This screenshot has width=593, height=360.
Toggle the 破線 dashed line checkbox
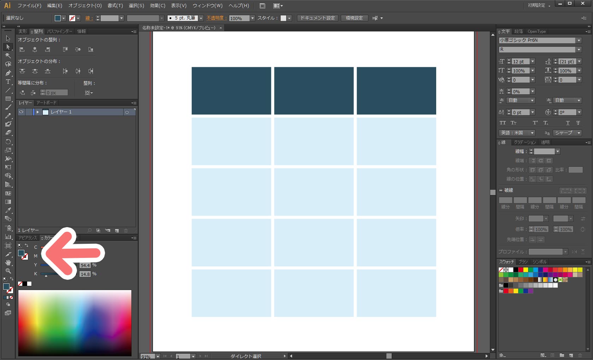(x=501, y=190)
